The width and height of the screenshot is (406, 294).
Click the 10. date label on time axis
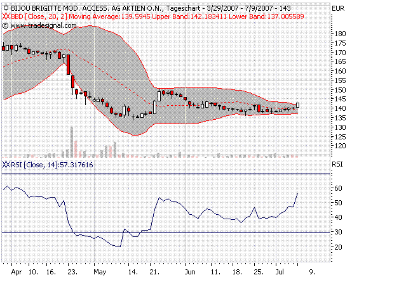tap(33, 272)
